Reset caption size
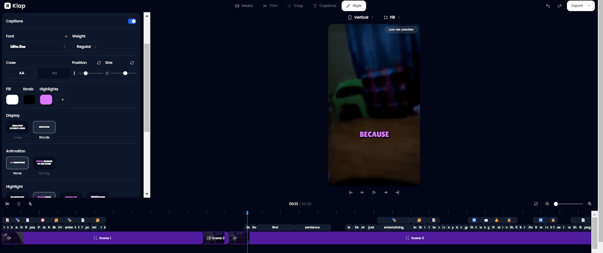 (132, 63)
